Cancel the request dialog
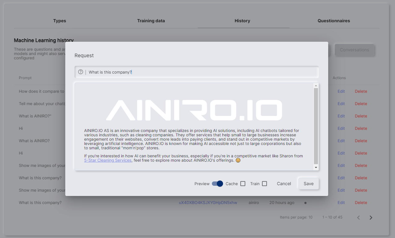The image size is (395, 238). coord(284,184)
